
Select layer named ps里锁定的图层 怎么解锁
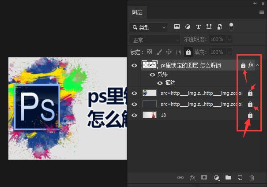pos(191,65)
